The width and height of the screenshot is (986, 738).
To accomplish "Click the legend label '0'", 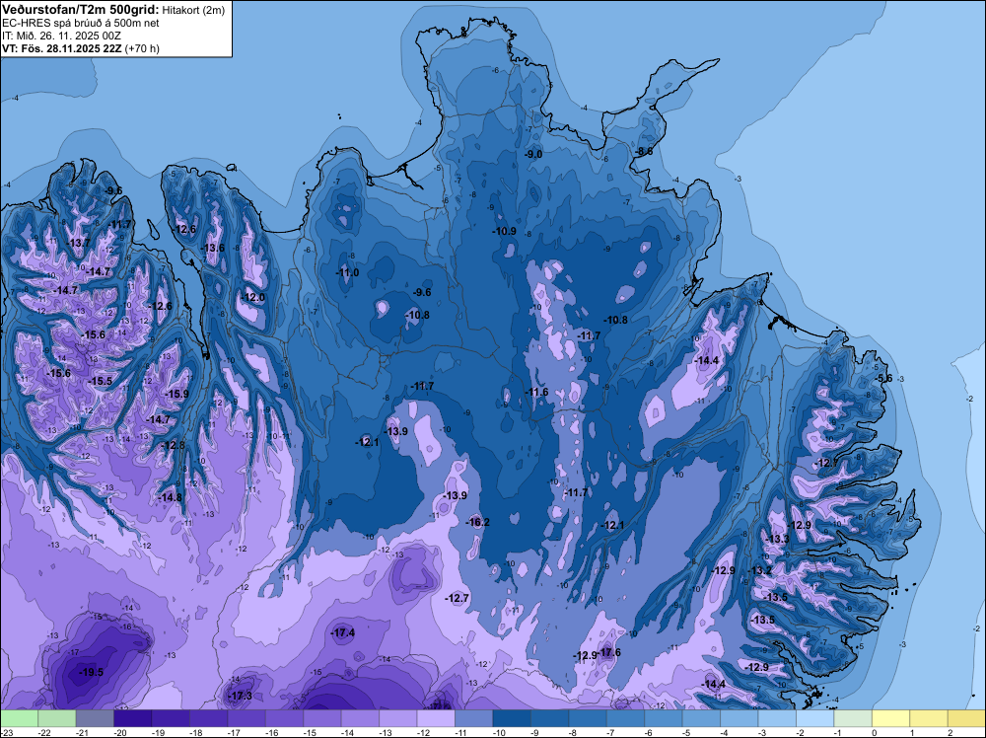I will click(874, 733).
